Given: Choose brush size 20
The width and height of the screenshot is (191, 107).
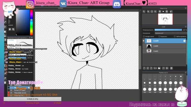Looking at the screenshot, I should [155, 84].
